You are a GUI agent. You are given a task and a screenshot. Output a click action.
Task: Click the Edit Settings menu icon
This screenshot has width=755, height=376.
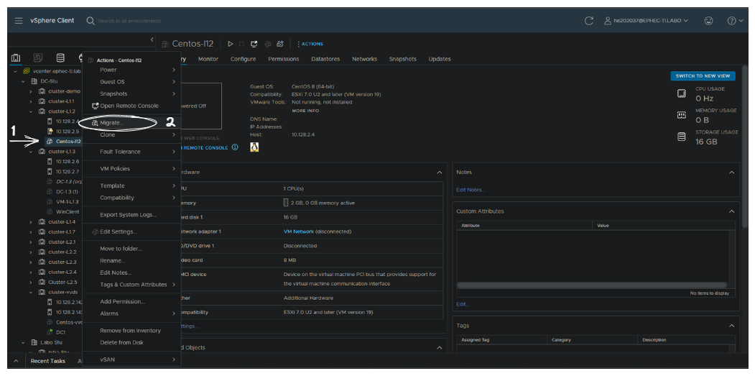(x=95, y=232)
